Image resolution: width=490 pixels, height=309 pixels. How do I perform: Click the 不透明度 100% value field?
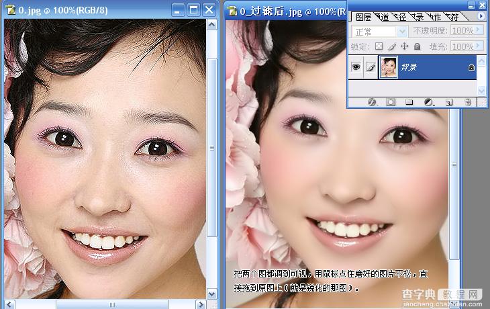tap(462, 30)
